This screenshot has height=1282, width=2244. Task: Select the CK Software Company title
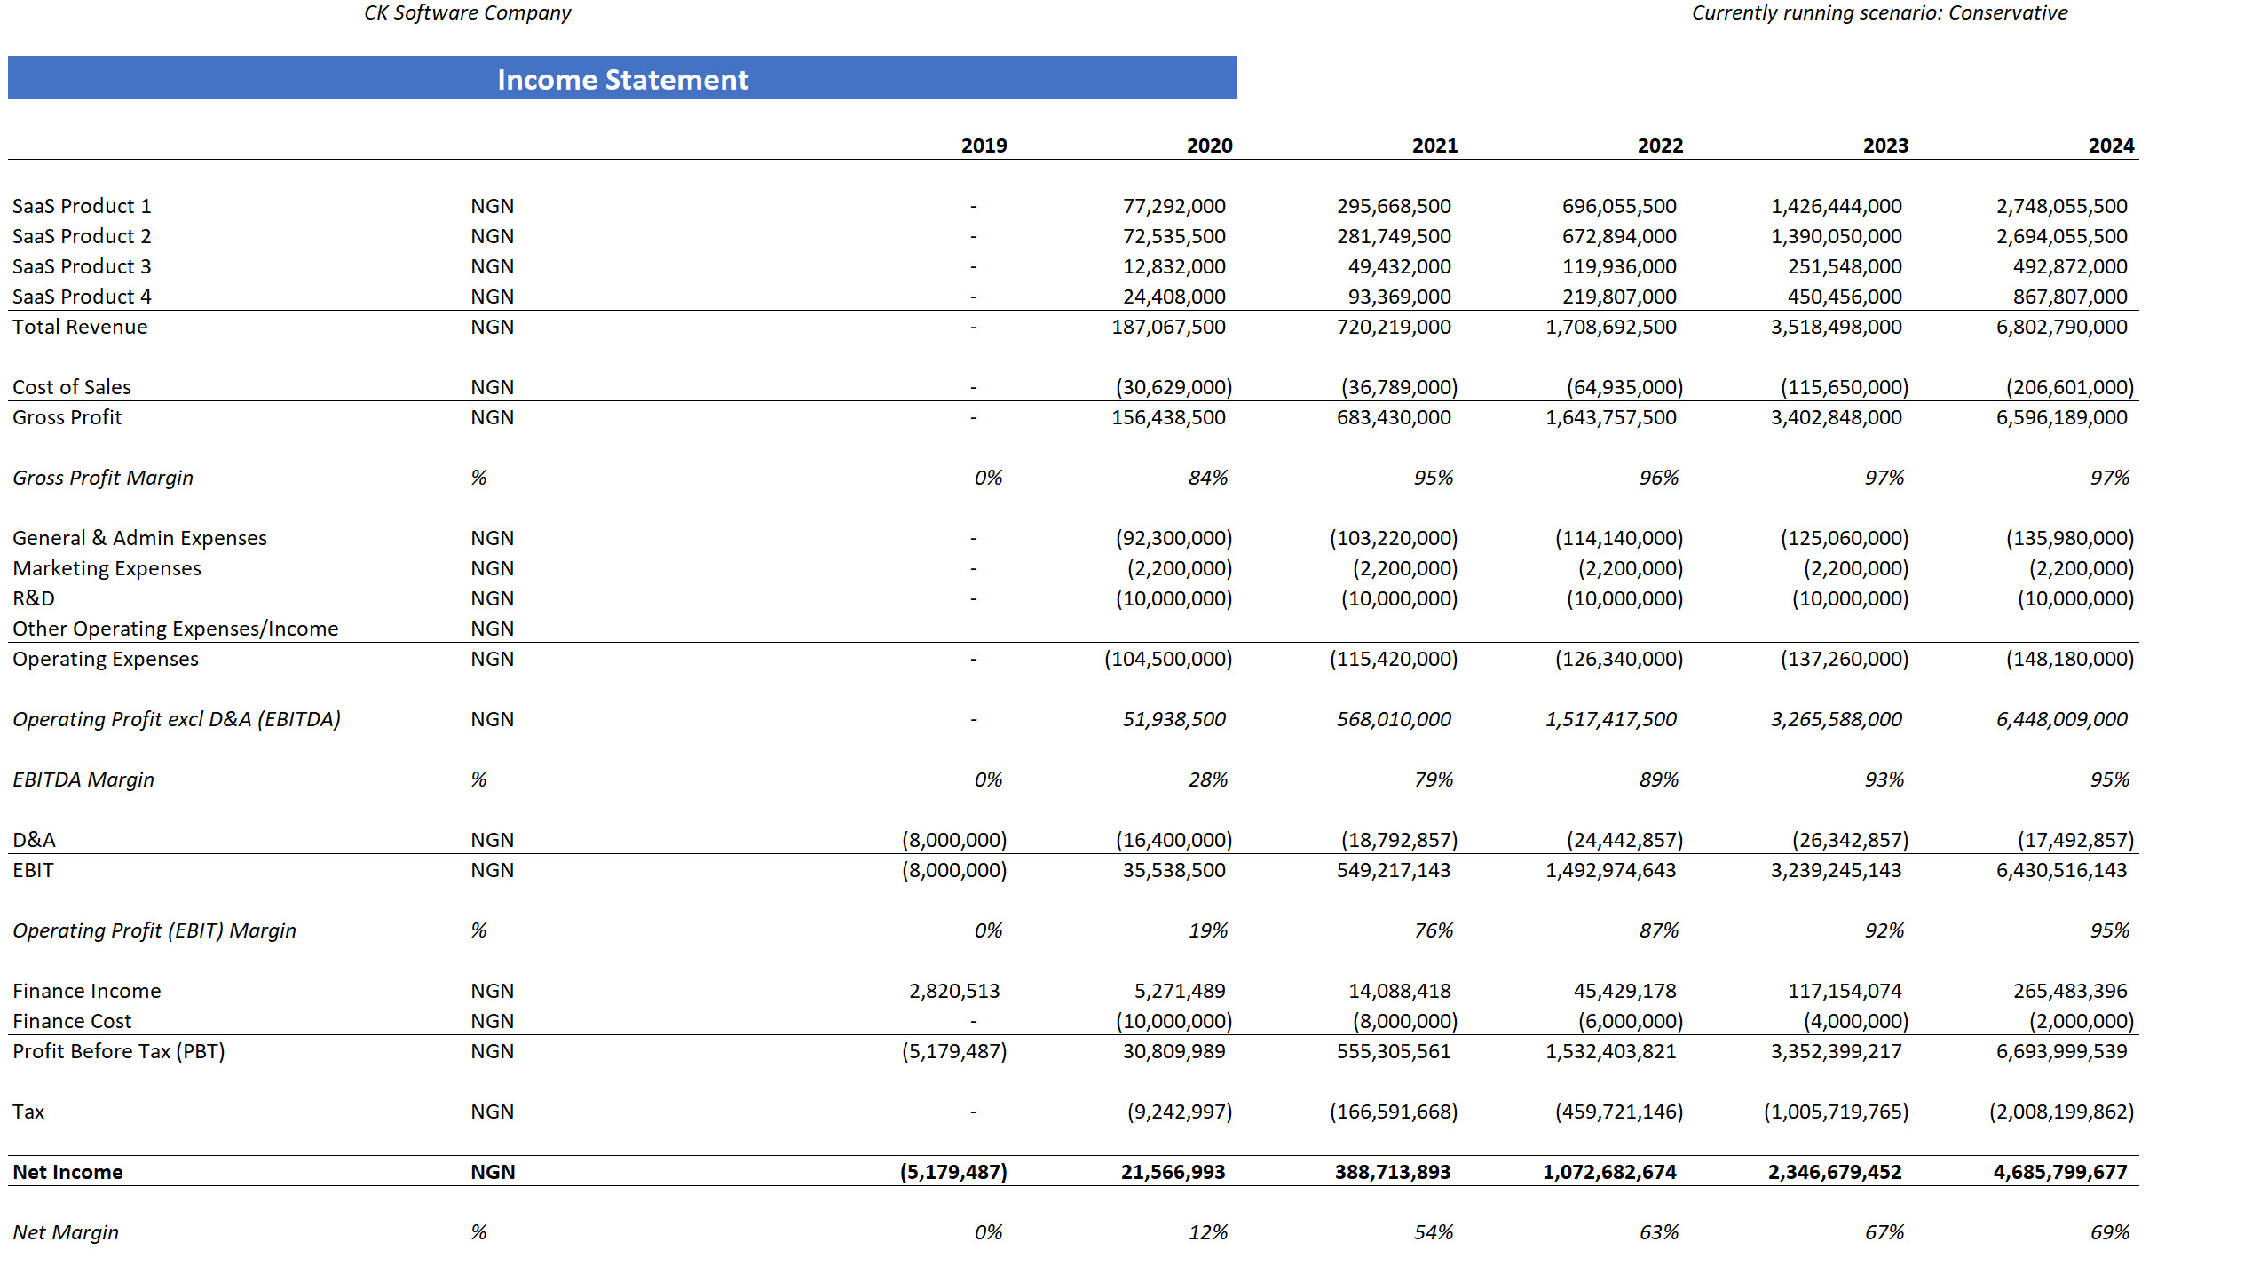click(x=468, y=12)
